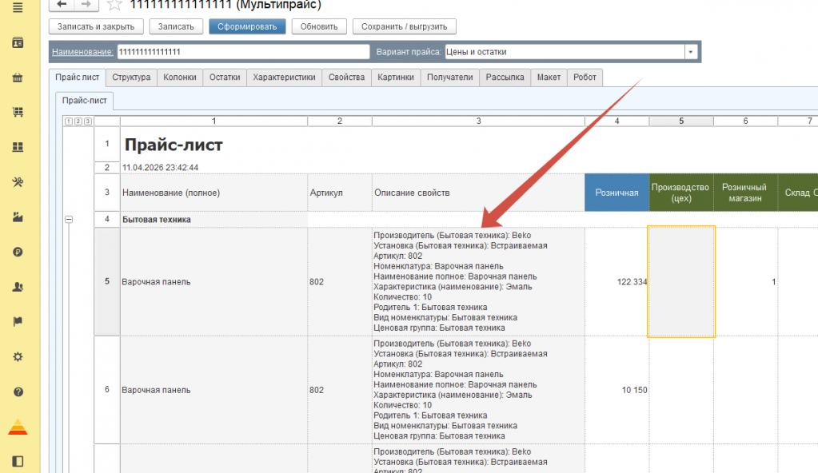Viewport: 818px width, 473px height.
Task: Click the Описание свойств header cell
Action: 478,193
